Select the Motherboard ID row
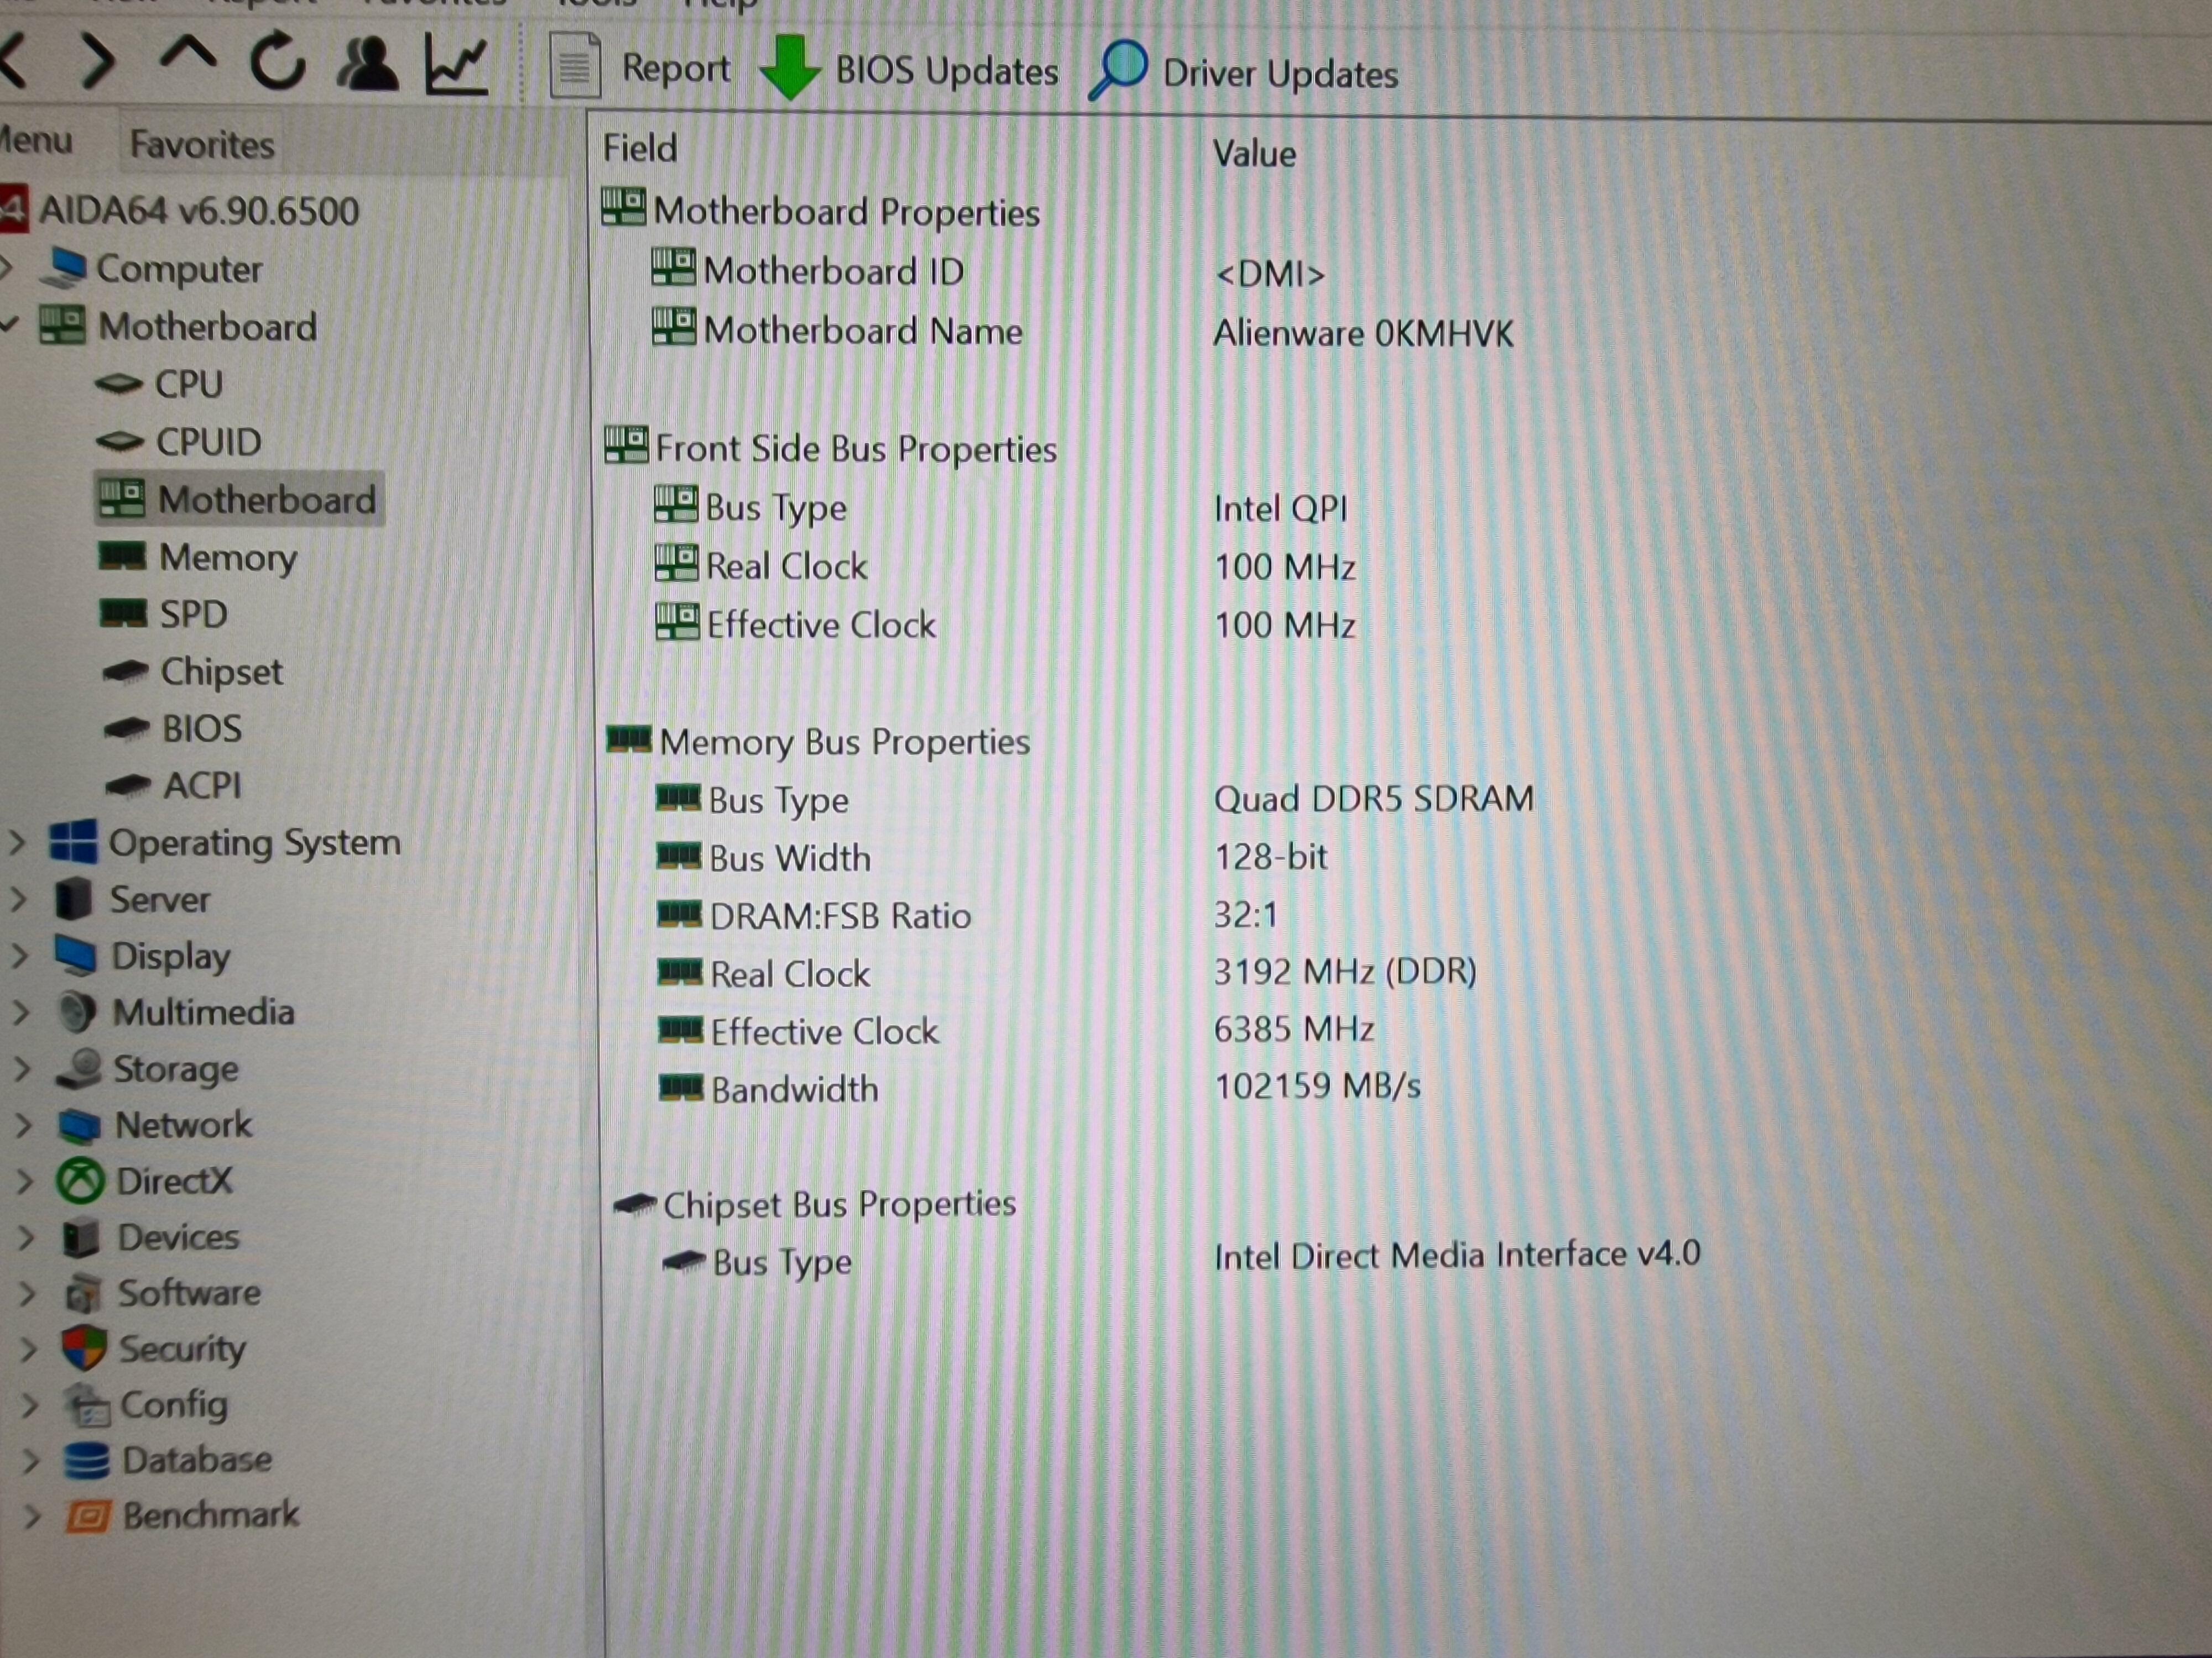Image resolution: width=2212 pixels, height=1658 pixels. (808, 271)
